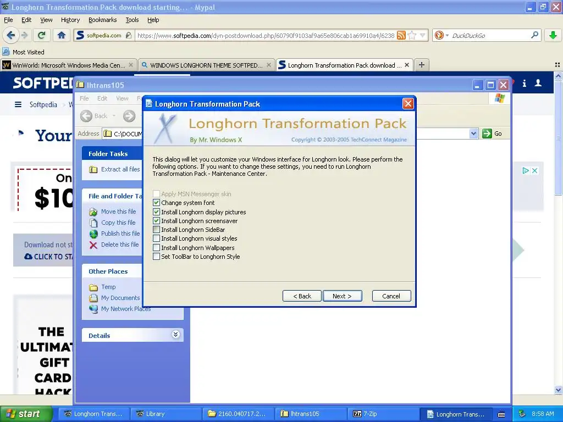Click the Softpedia user account icon
The height and width of the screenshot is (422, 563).
[538, 84]
